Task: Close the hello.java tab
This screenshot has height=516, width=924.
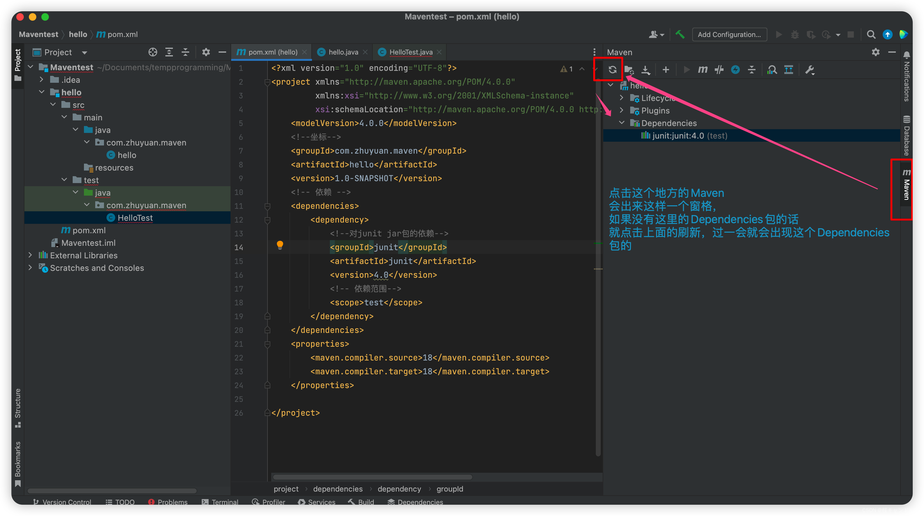Action: (365, 52)
